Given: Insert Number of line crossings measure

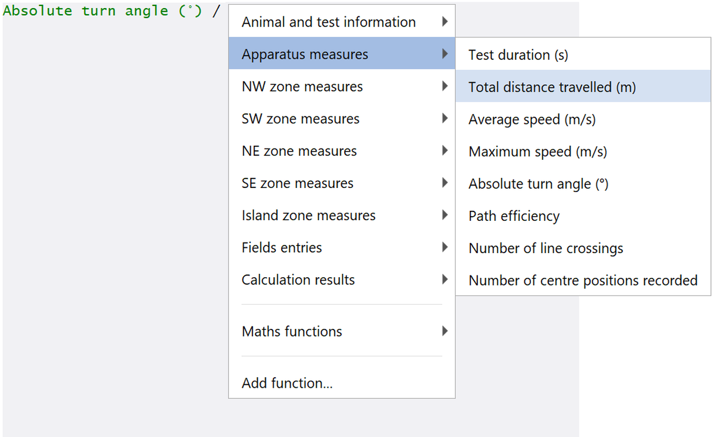Looking at the screenshot, I should pos(583,248).
